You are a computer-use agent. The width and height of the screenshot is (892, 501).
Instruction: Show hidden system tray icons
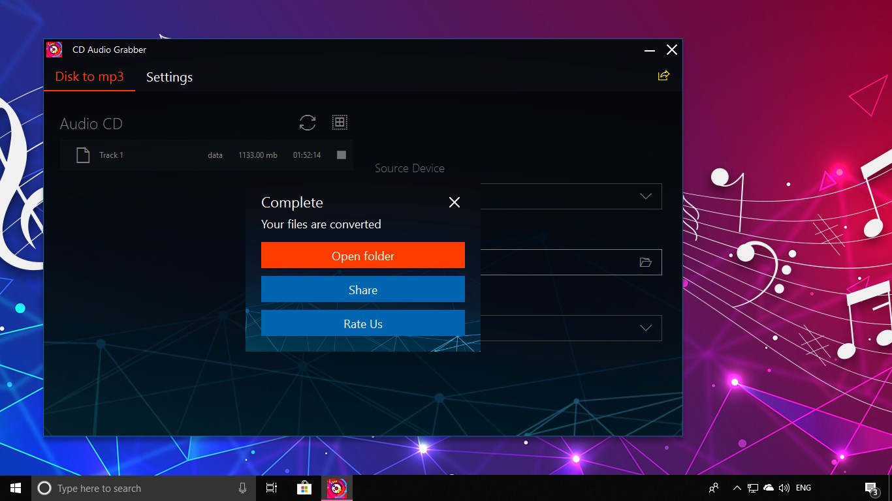tap(737, 488)
